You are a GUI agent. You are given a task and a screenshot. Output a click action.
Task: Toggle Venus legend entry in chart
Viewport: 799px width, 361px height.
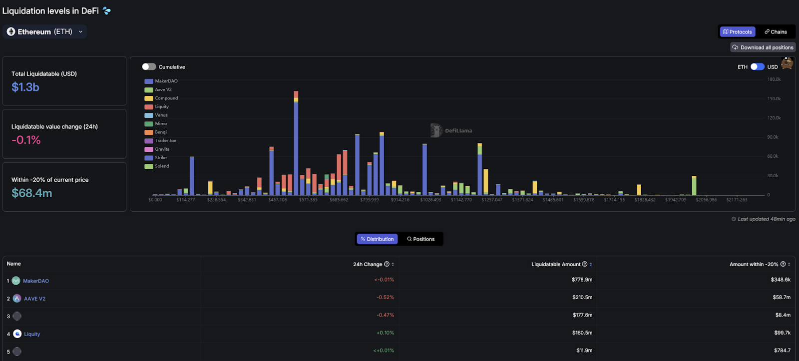pos(156,115)
